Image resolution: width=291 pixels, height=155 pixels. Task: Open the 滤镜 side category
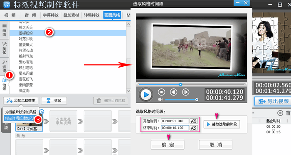[4, 66]
